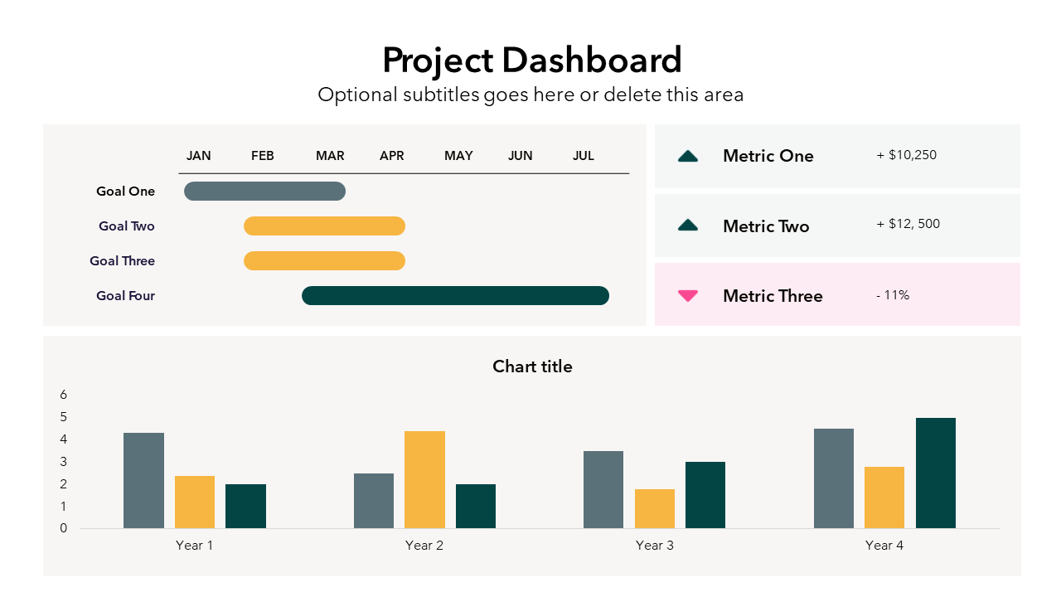Click the Project Dashboard title
The image size is (1061, 597).
(531, 61)
